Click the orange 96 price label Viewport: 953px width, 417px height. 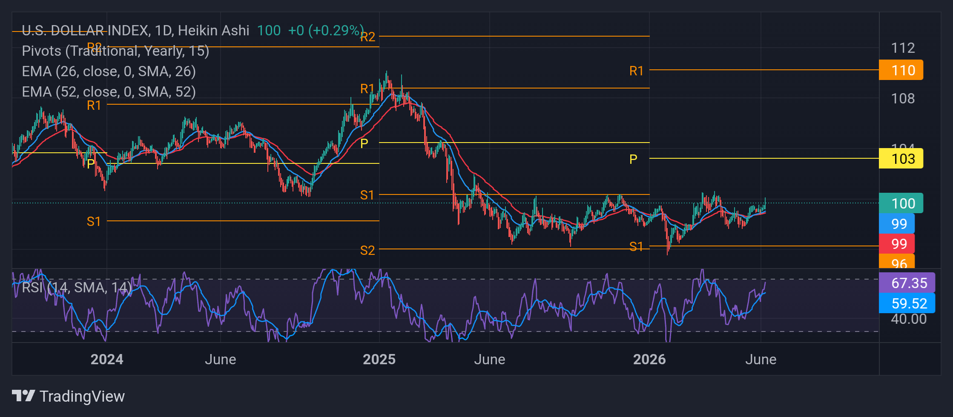pyautogui.click(x=897, y=262)
